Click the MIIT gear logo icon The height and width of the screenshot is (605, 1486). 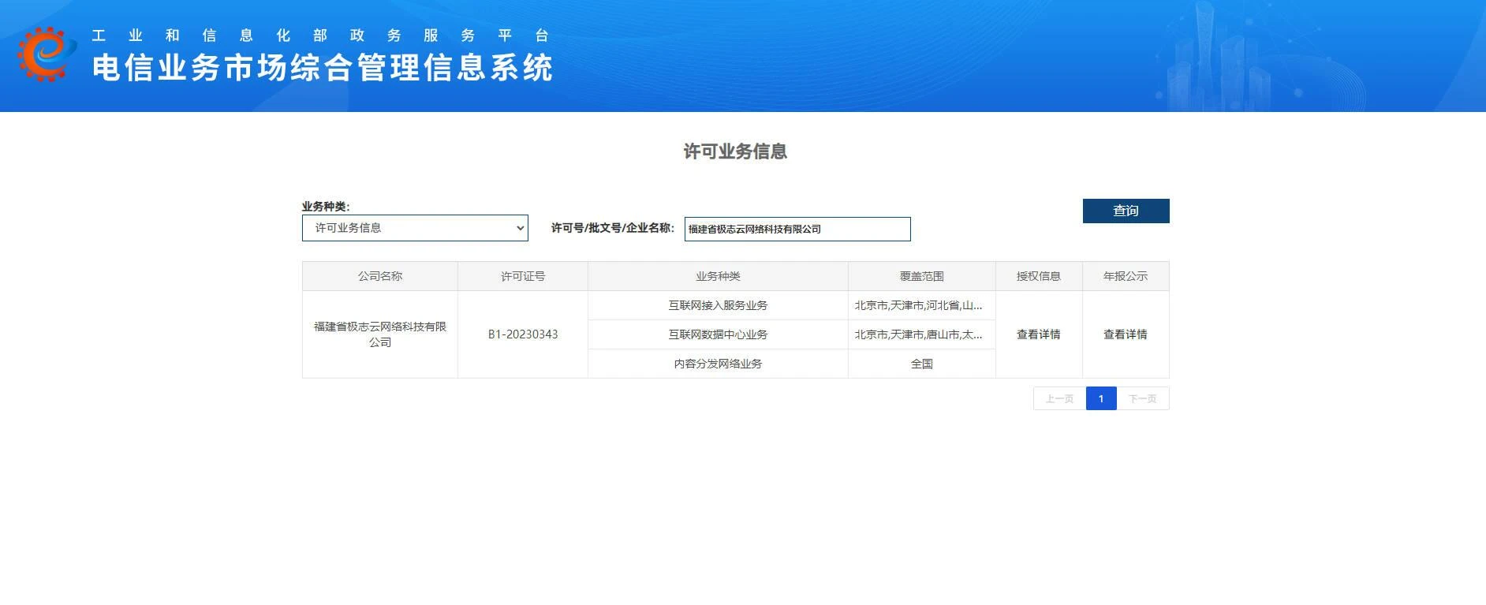46,54
